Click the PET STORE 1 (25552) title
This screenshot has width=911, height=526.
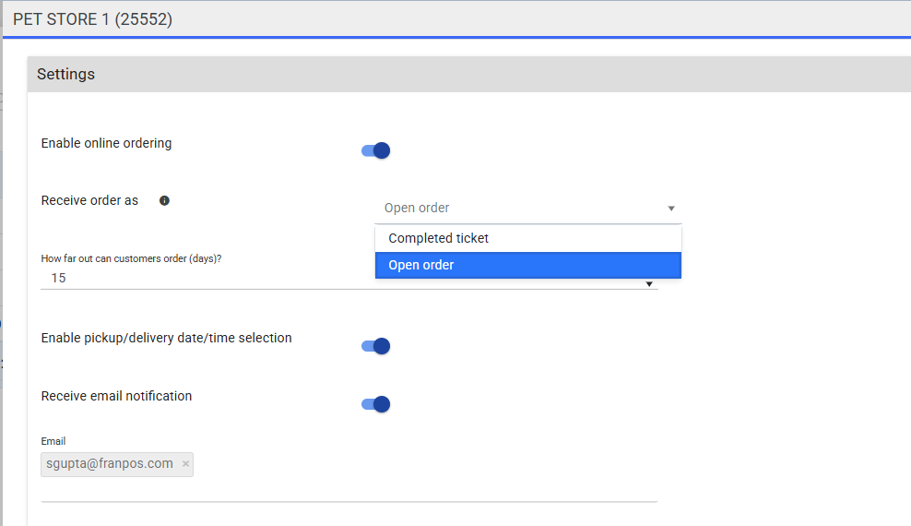coord(92,18)
